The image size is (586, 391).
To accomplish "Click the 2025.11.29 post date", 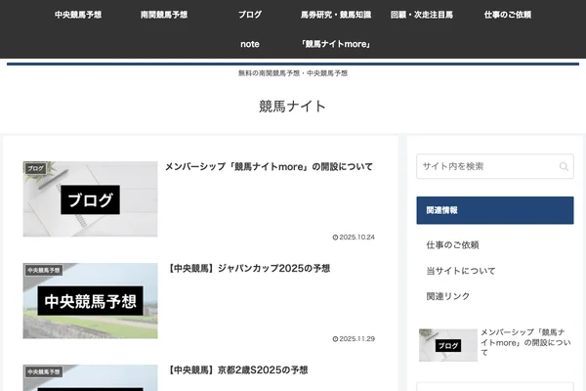I will [354, 339].
